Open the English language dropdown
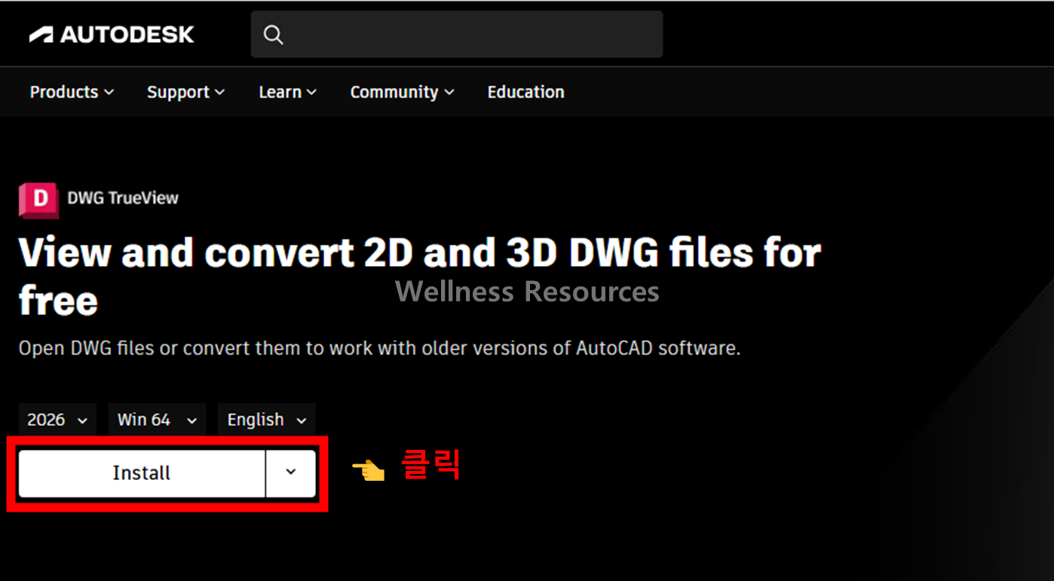Screen dimensions: 1054x581 coord(267,420)
